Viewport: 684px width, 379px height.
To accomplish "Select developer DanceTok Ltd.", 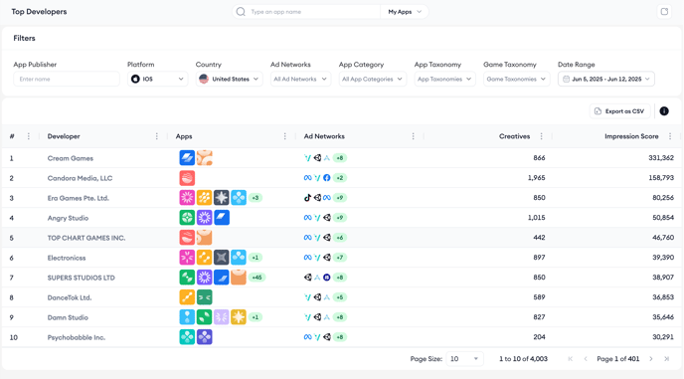I will click(x=70, y=297).
